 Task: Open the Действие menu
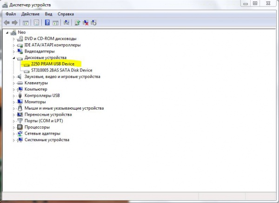click(30, 14)
